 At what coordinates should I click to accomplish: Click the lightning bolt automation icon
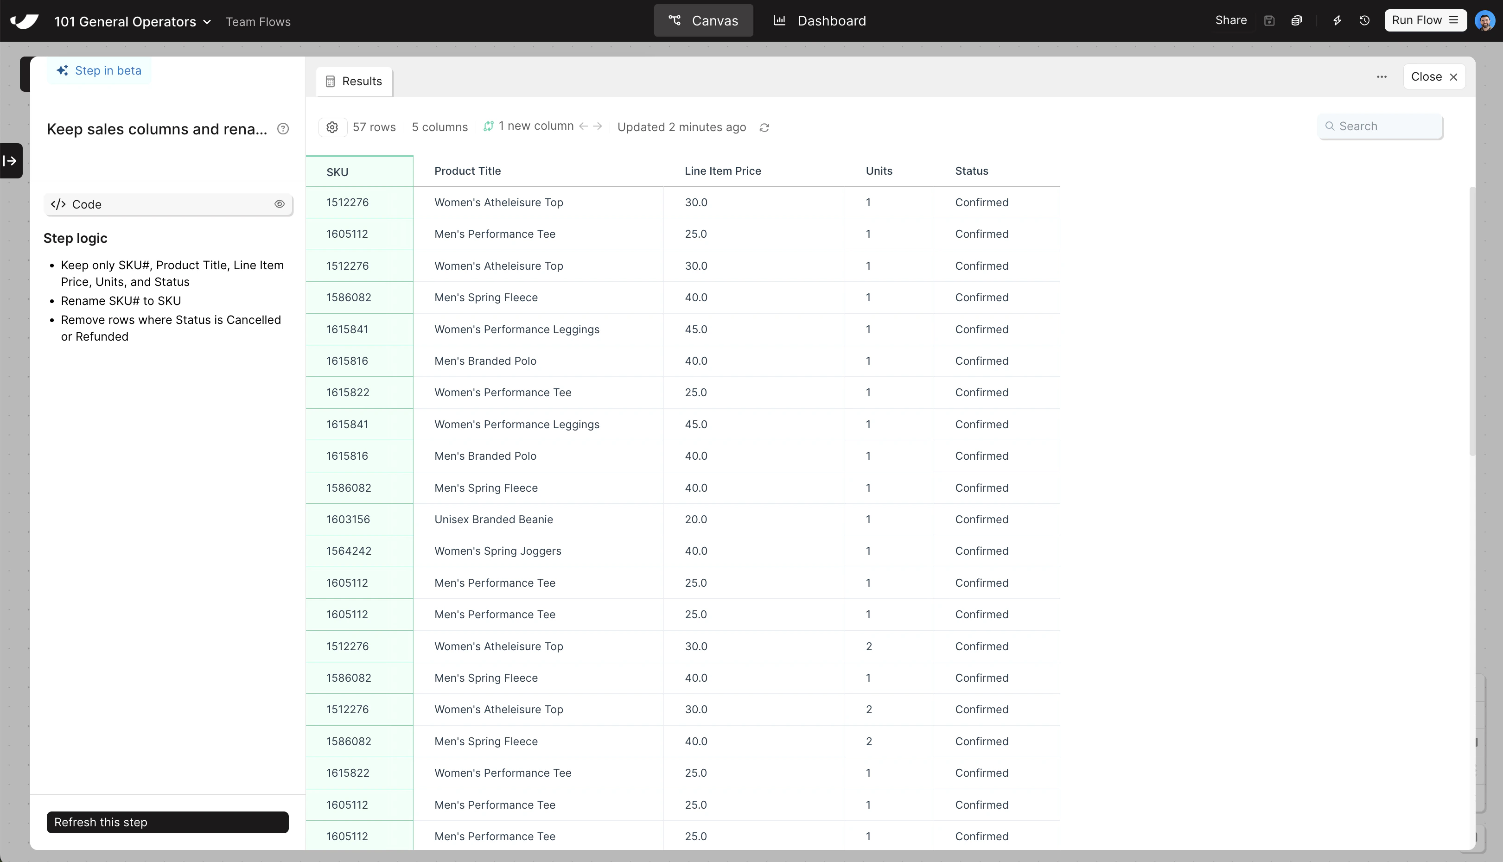tap(1337, 21)
